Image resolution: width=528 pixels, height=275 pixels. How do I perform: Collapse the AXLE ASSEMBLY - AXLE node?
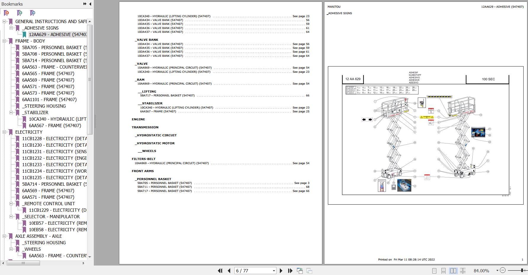pyautogui.click(x=4, y=236)
